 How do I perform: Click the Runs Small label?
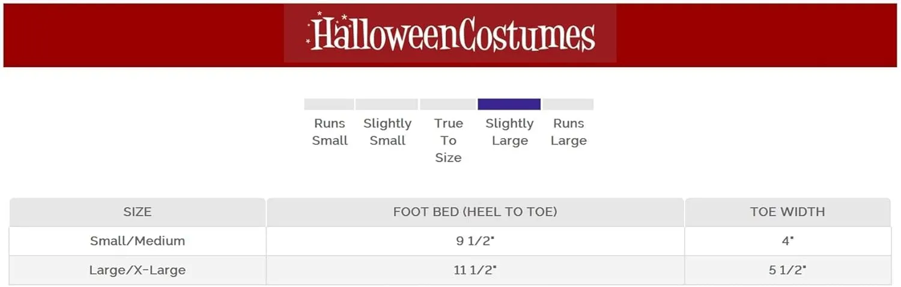[330, 132]
